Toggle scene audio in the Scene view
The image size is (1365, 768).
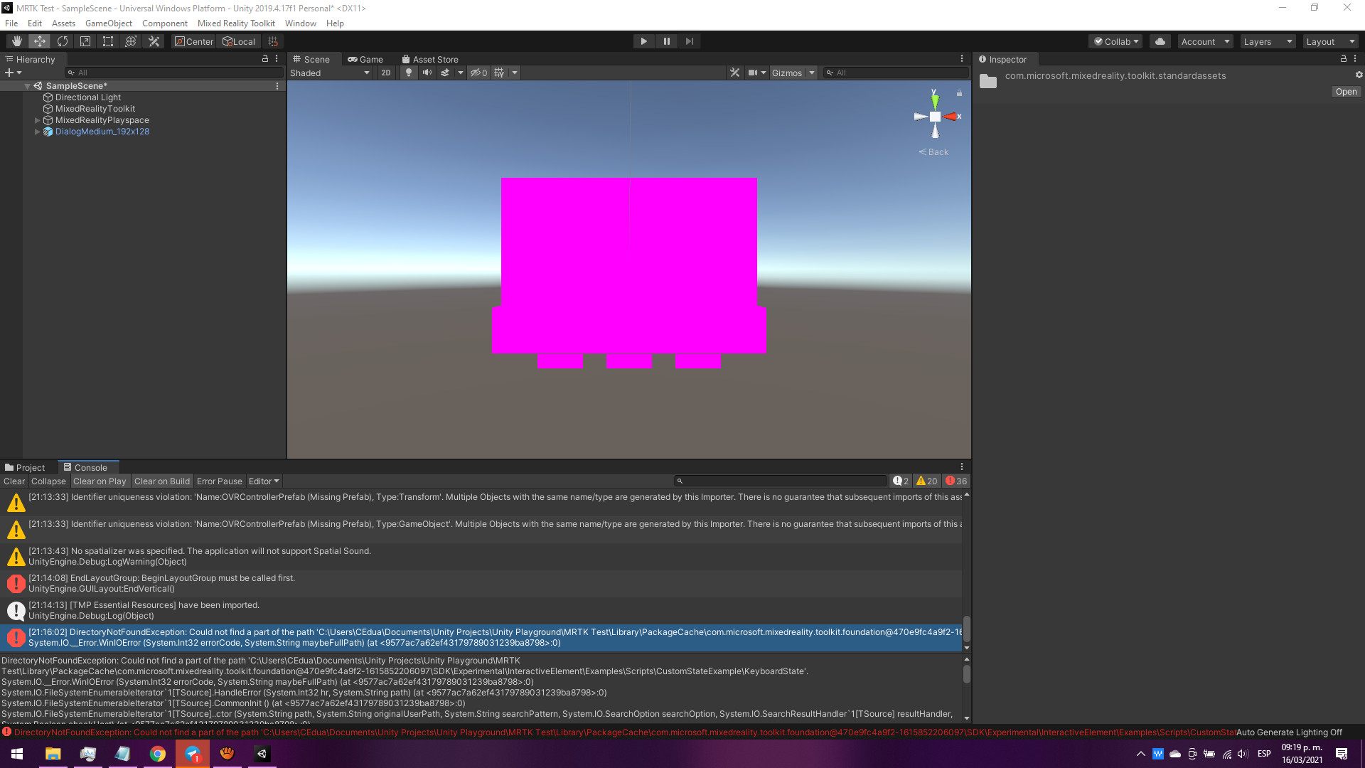click(x=427, y=73)
